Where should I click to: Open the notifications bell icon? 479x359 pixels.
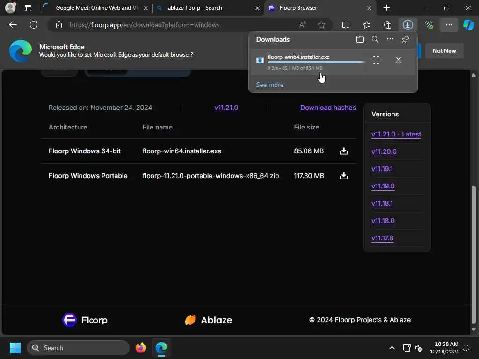click(466, 348)
